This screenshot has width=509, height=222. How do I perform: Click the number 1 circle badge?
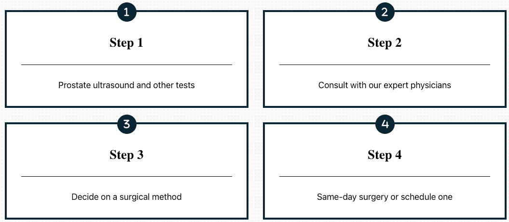click(x=126, y=13)
